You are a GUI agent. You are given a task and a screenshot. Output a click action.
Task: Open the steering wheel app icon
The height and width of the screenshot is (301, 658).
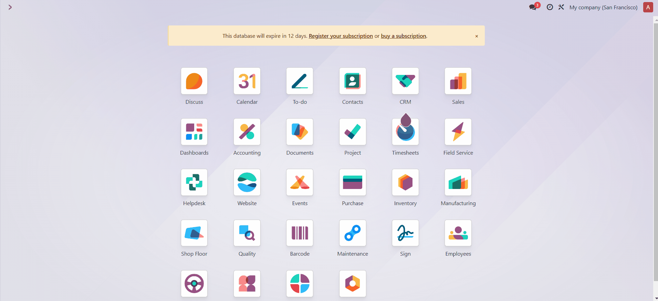point(194,284)
